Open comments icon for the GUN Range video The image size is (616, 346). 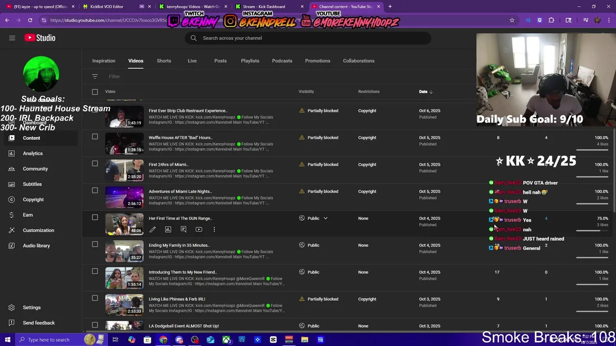[x=183, y=230]
